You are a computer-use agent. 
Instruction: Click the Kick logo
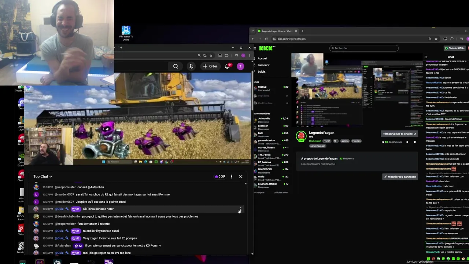[x=266, y=48]
